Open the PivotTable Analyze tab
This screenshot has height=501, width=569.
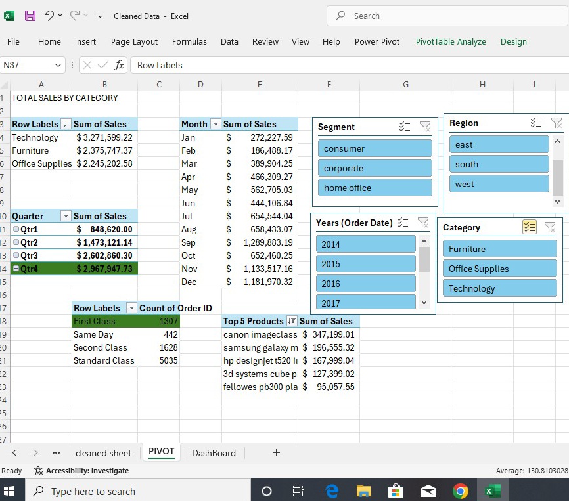[451, 41]
